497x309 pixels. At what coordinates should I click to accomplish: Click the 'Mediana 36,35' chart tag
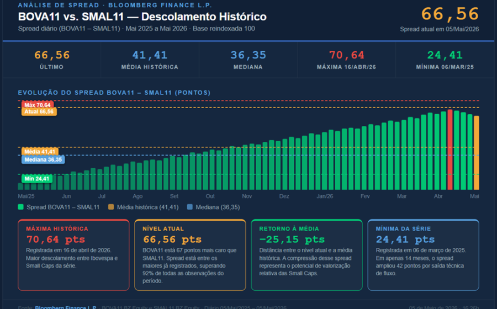coord(43,159)
